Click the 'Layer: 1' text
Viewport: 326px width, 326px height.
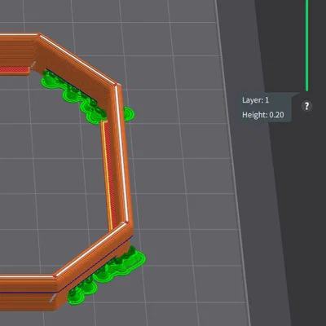(x=255, y=100)
